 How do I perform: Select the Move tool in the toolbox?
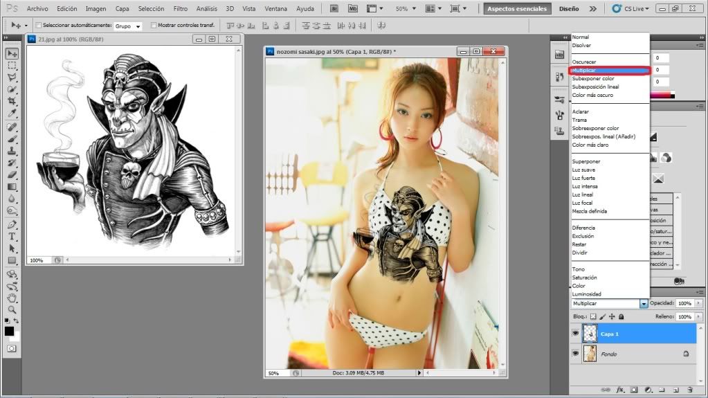pos(12,53)
